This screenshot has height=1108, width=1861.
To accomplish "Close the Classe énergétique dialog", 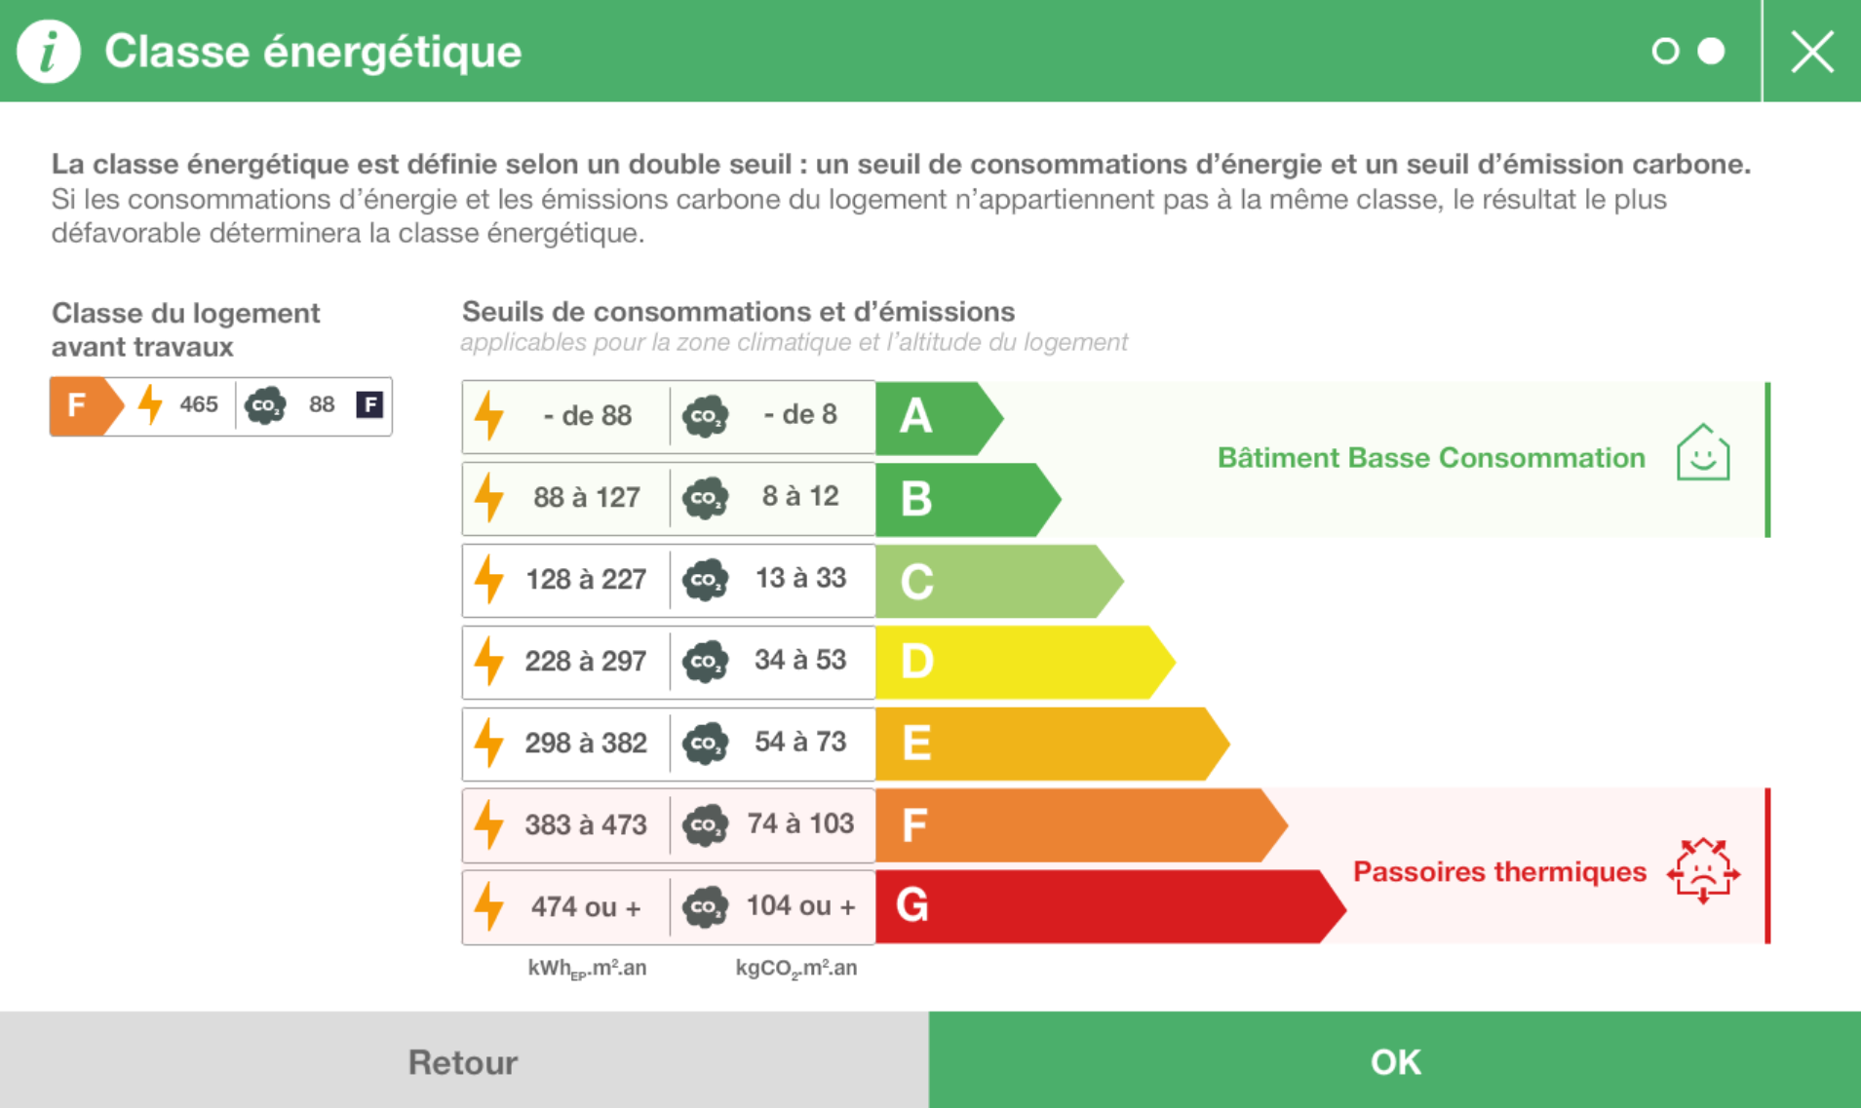I will point(1812,51).
